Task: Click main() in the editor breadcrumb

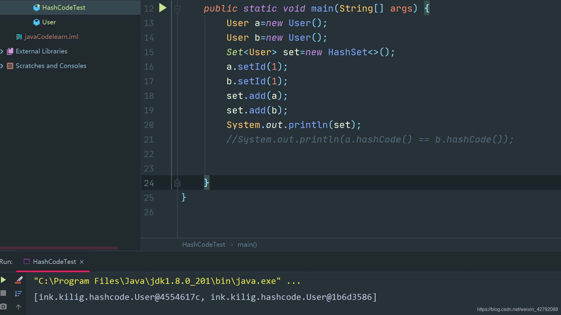Action: (247, 245)
